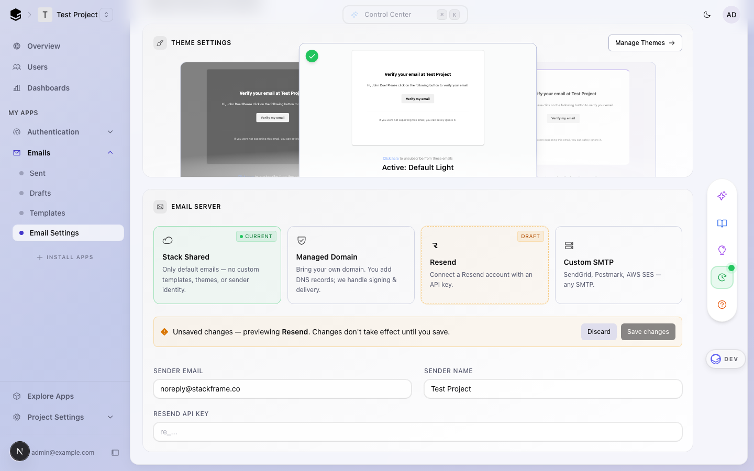Click the Authentication fingerprint icon

17,132
